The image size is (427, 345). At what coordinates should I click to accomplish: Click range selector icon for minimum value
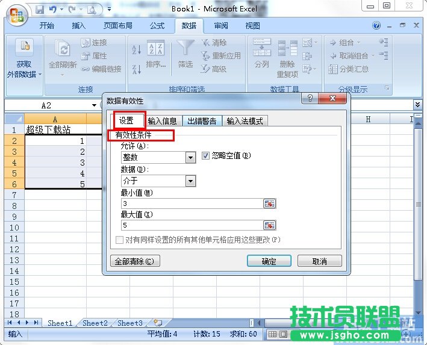pos(270,204)
